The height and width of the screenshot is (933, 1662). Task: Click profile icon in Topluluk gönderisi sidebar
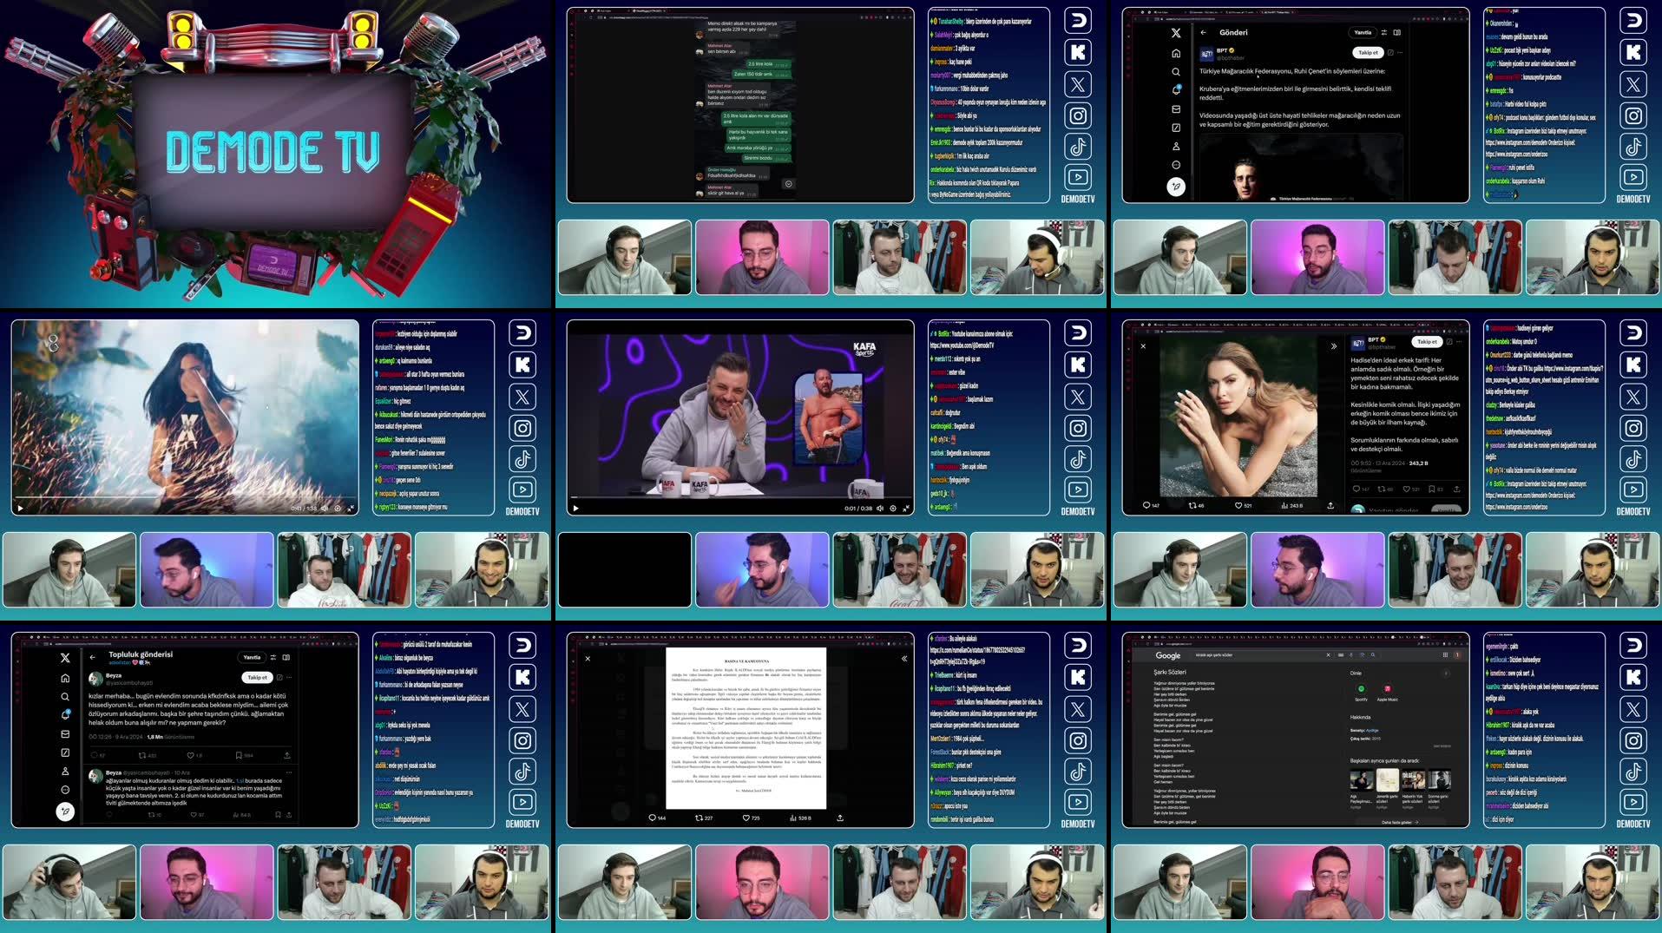coord(65,771)
